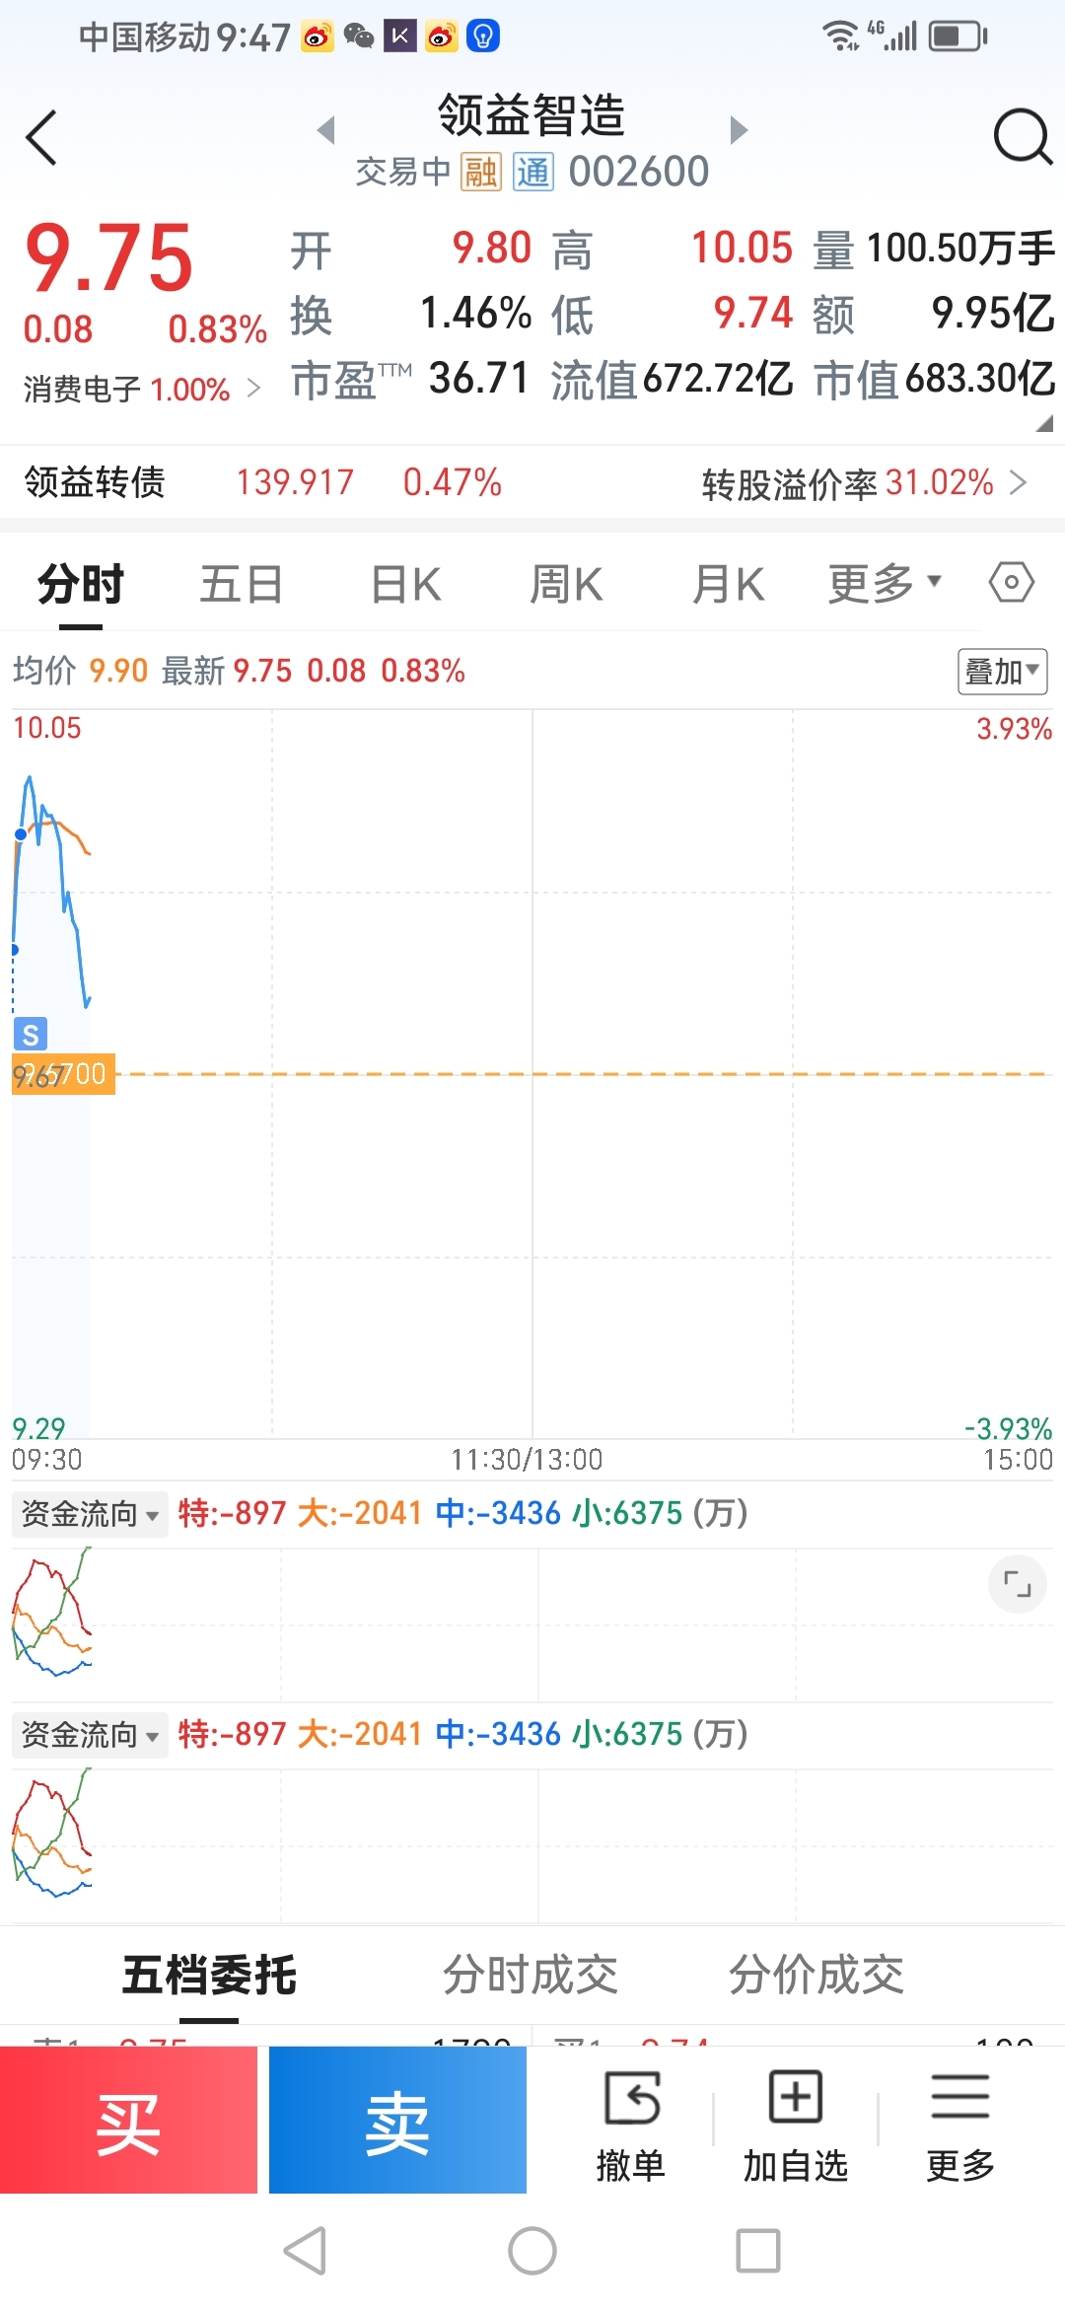Switch to 日K chart tab
Screen dimensions: 1065x2308
pyautogui.click(x=405, y=584)
